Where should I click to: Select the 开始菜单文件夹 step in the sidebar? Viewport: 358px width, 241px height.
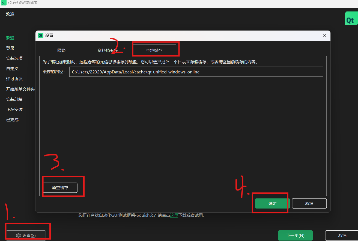pyautogui.click(x=20, y=89)
